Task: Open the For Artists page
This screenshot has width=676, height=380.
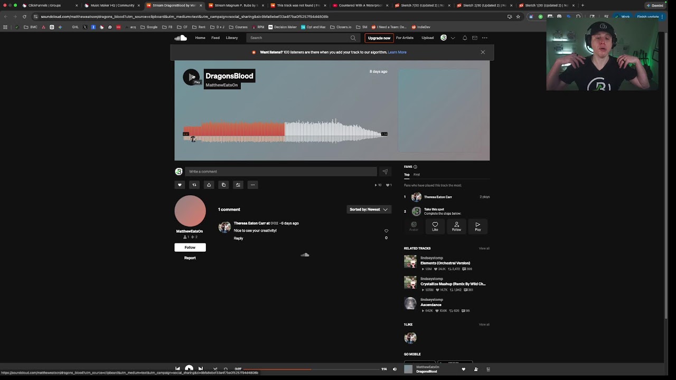Action: [x=405, y=38]
